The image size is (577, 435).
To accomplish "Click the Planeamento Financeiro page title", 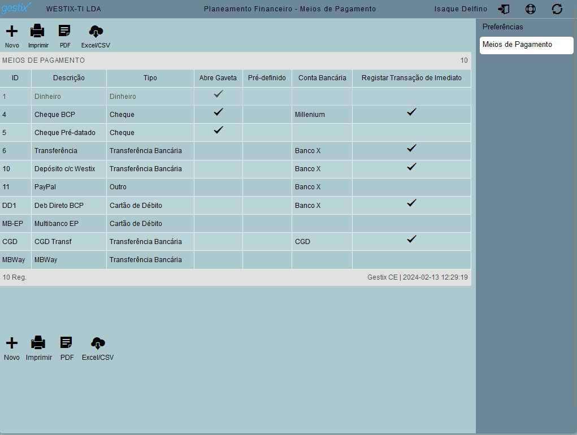I will click(x=290, y=9).
